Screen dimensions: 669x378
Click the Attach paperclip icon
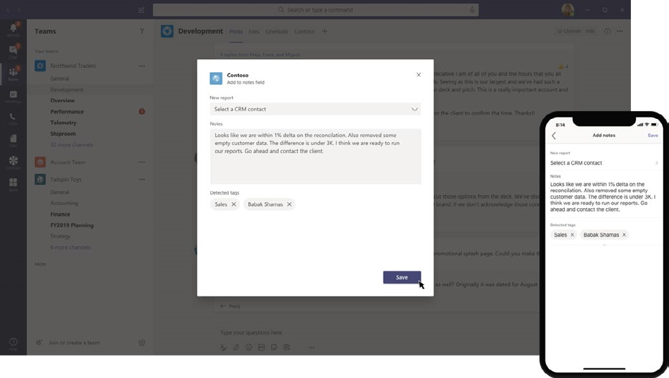click(x=236, y=347)
